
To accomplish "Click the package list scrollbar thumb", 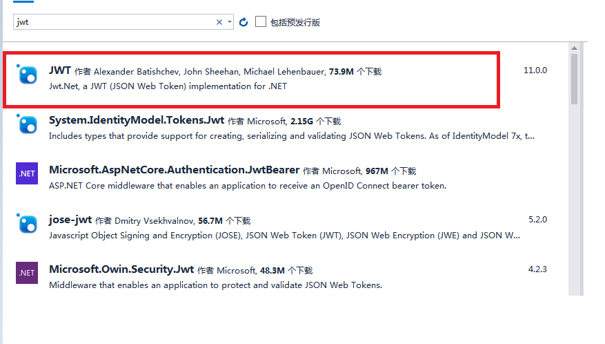I will click(x=574, y=79).
